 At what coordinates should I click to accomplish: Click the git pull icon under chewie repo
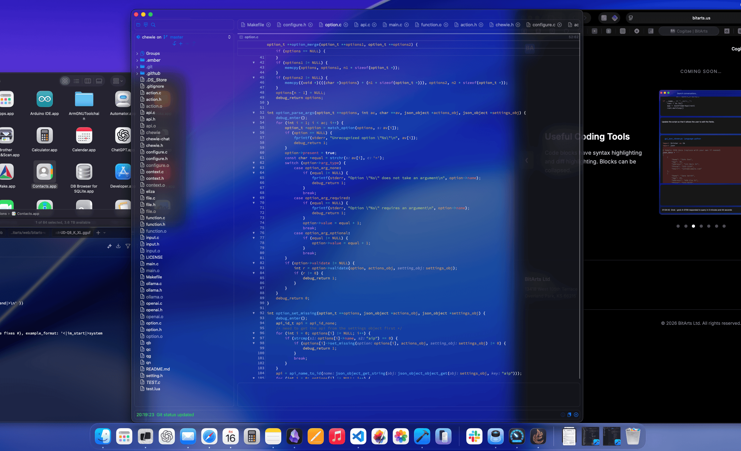pos(175,44)
